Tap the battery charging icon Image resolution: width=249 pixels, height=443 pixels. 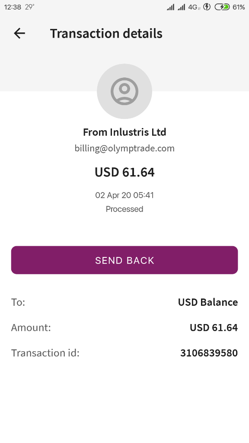point(222,7)
